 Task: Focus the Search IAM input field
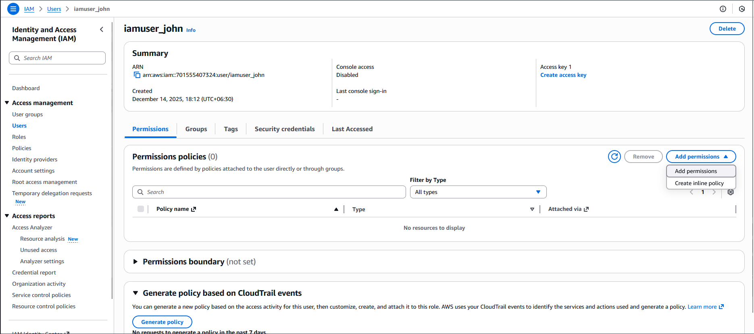[x=57, y=58]
